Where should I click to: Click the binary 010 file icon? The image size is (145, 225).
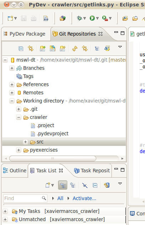click(x=46, y=19)
